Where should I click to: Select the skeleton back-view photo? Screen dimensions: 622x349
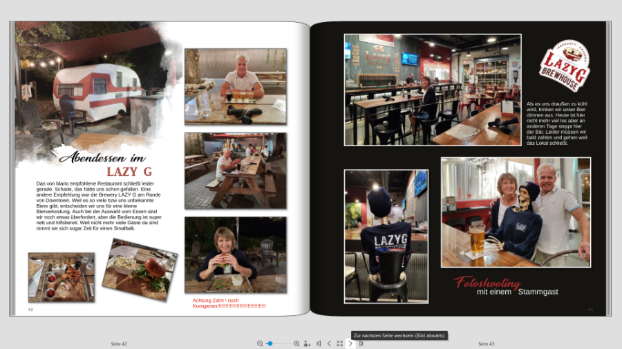click(386, 237)
